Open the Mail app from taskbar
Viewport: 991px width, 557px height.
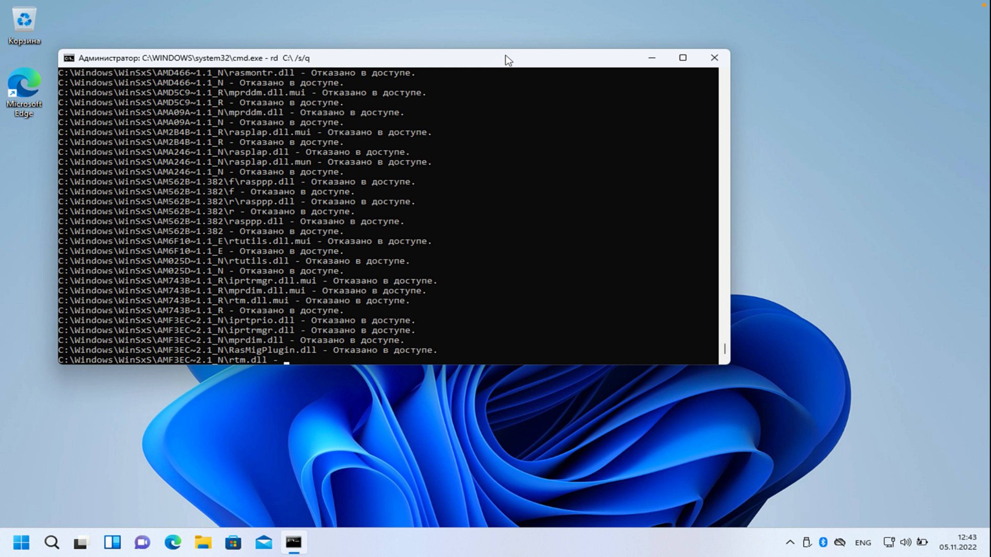(x=263, y=542)
